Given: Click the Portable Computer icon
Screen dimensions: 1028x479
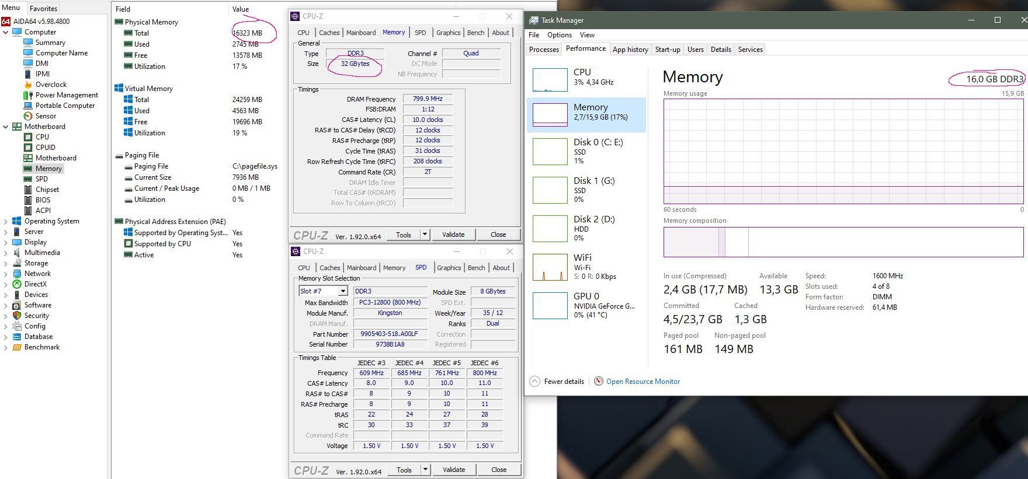Looking at the screenshot, I should 27,106.
